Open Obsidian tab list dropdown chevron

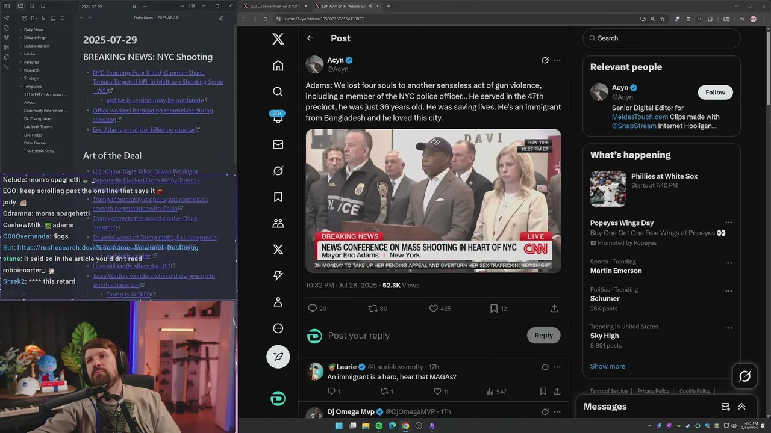[x=183, y=6]
